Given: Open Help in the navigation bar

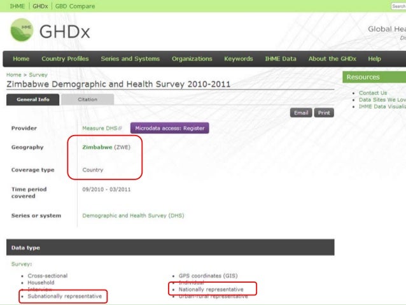Looking at the screenshot, I should [374, 59].
